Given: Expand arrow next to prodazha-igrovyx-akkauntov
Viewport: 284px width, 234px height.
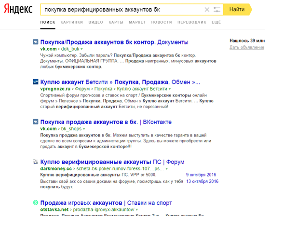Looking at the screenshot, I should (137, 210).
